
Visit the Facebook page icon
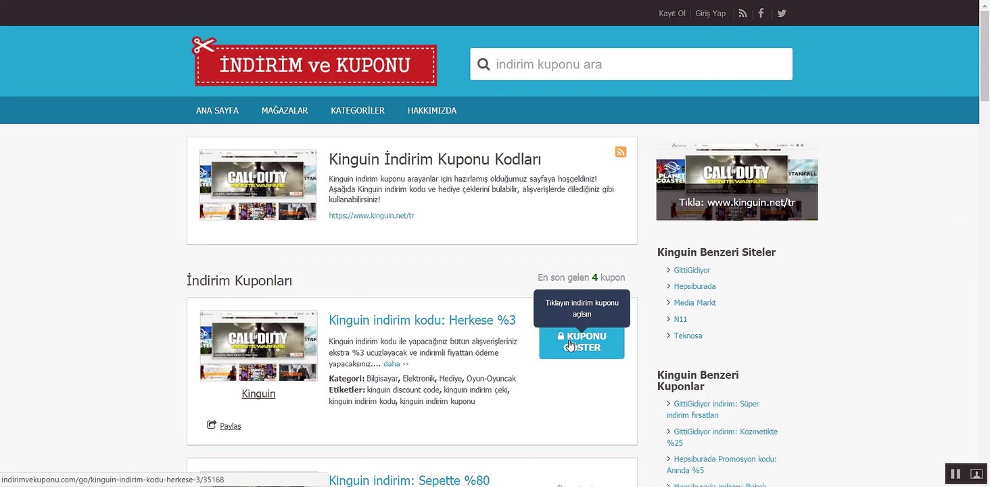point(761,14)
